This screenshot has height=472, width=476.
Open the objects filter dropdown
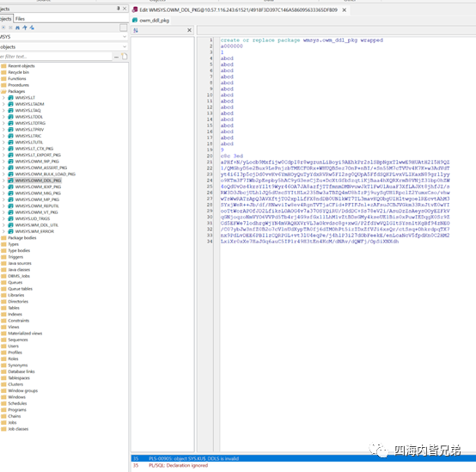125,46
